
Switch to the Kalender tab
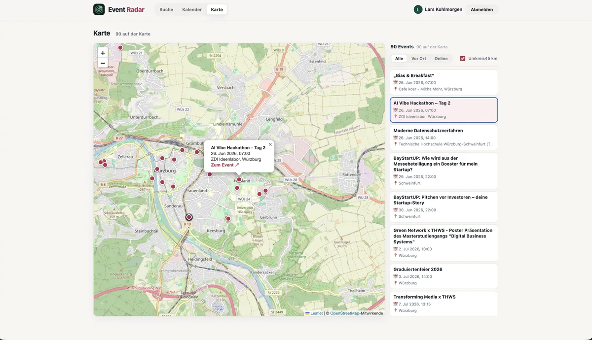click(192, 9)
